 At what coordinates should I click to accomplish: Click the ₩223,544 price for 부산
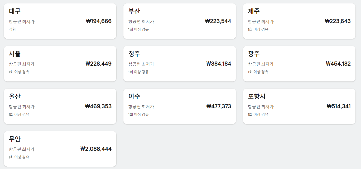pyautogui.click(x=218, y=21)
